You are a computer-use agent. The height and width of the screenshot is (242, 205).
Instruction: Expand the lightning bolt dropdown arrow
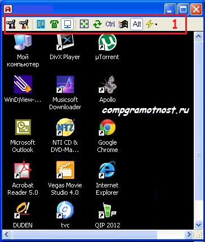click(156, 24)
